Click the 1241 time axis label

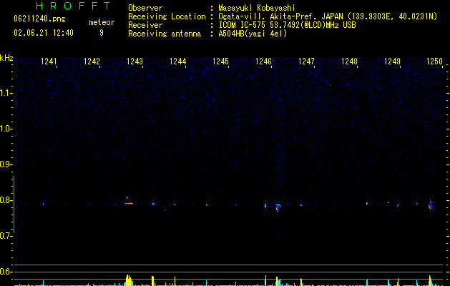click(x=49, y=61)
